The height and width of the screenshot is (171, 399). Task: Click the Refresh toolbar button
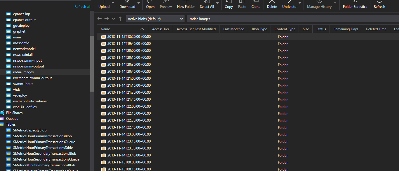(x=379, y=5)
